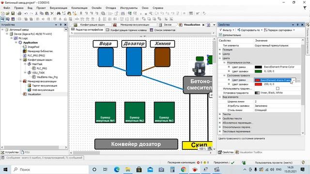The image size is (310, 174).
Task: Collapse the Состояние тревоги subgroup
Action: click(224, 75)
